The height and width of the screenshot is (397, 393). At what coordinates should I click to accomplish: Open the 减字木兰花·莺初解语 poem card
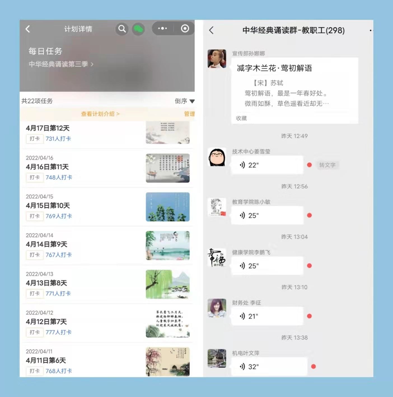click(x=294, y=90)
